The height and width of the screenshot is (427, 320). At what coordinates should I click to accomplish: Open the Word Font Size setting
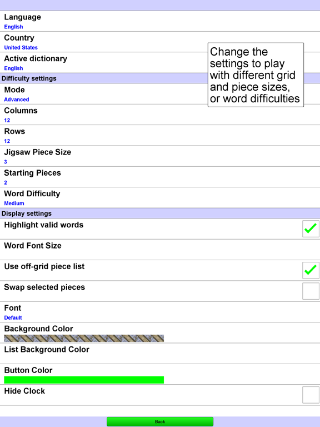pyautogui.click(x=160, y=250)
